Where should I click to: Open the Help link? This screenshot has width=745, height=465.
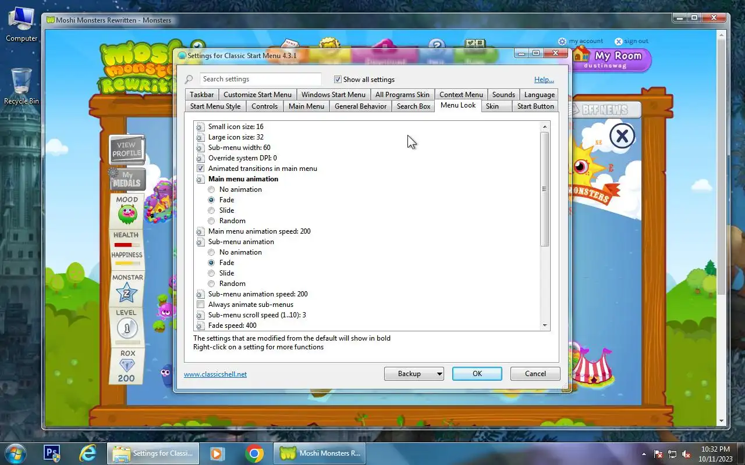(x=544, y=80)
